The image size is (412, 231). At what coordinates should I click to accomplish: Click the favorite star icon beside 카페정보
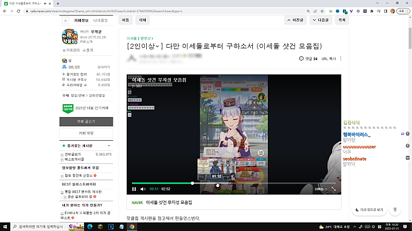65,21
